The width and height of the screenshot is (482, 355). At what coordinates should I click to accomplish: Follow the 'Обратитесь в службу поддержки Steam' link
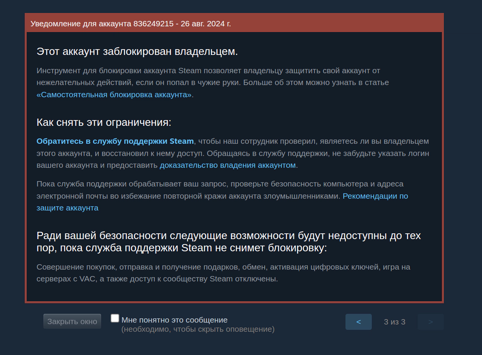pos(115,141)
